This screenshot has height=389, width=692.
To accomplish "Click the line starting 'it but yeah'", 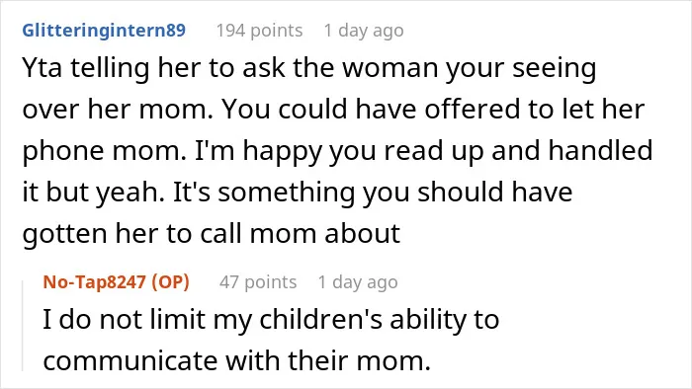I will tap(298, 193).
